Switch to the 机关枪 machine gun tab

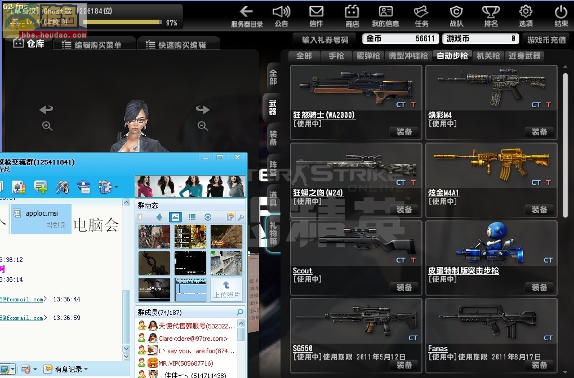(x=488, y=56)
